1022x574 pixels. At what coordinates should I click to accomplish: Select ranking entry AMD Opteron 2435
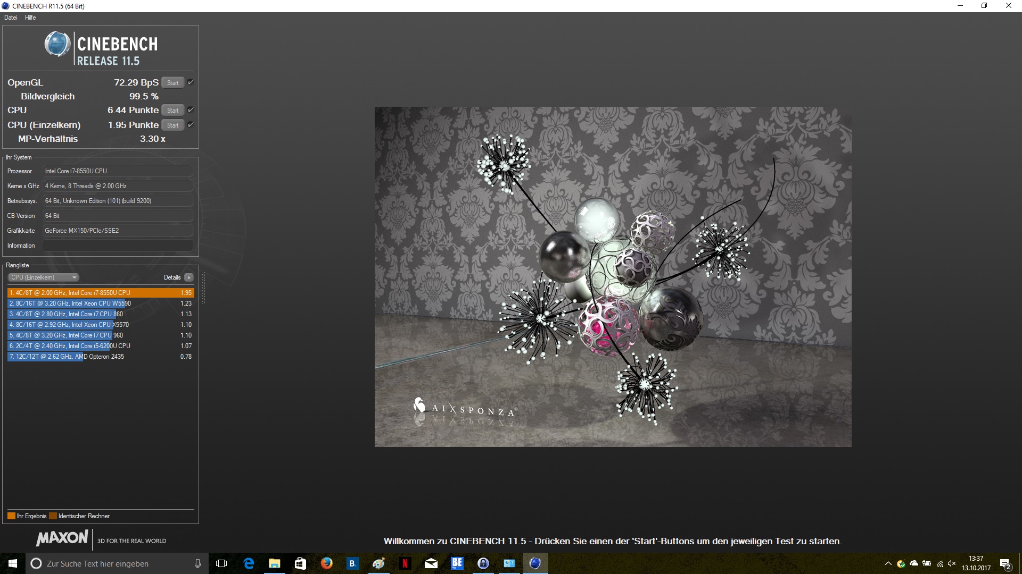(x=101, y=357)
